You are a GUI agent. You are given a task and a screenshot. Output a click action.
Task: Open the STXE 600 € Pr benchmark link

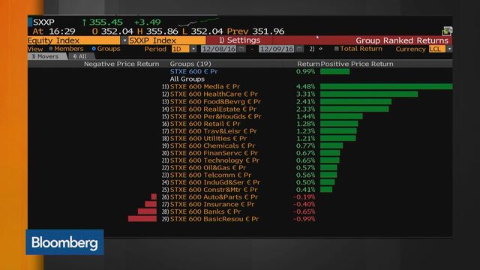pos(193,71)
